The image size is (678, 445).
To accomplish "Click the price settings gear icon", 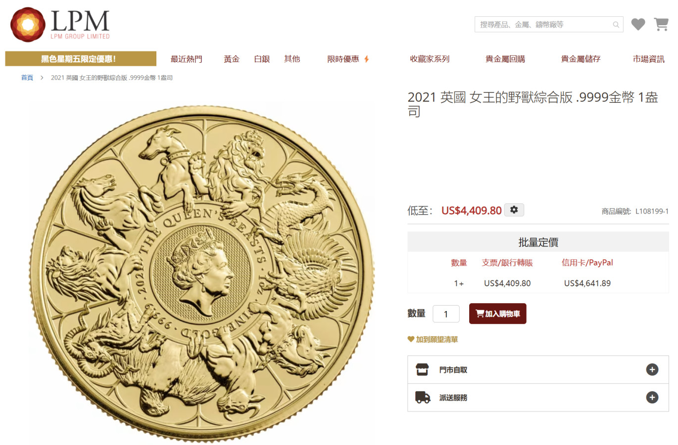I will tap(514, 210).
